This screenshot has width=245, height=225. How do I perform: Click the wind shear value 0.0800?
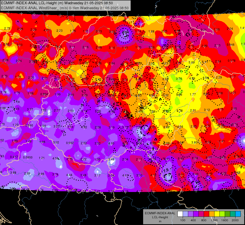pyautogui.click(x=28, y=157)
